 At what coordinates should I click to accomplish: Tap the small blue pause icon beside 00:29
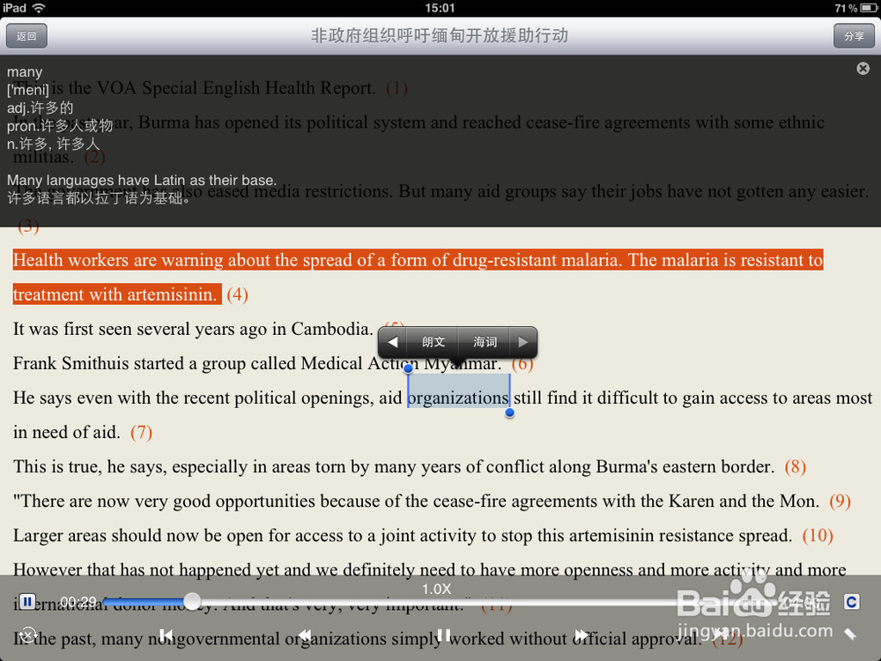tap(27, 601)
